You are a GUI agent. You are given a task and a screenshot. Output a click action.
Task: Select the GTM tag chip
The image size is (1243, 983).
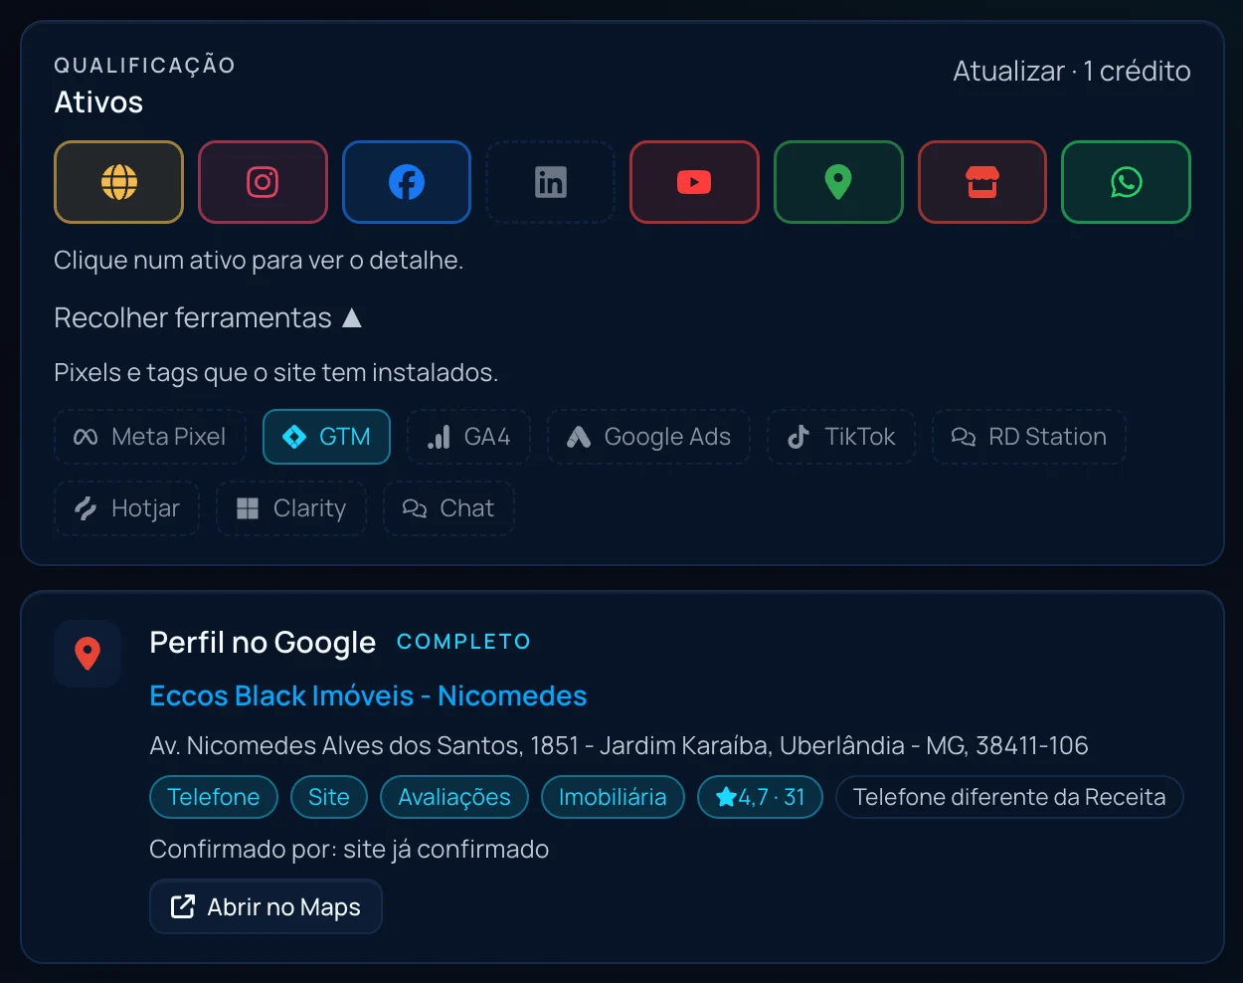[x=326, y=437]
